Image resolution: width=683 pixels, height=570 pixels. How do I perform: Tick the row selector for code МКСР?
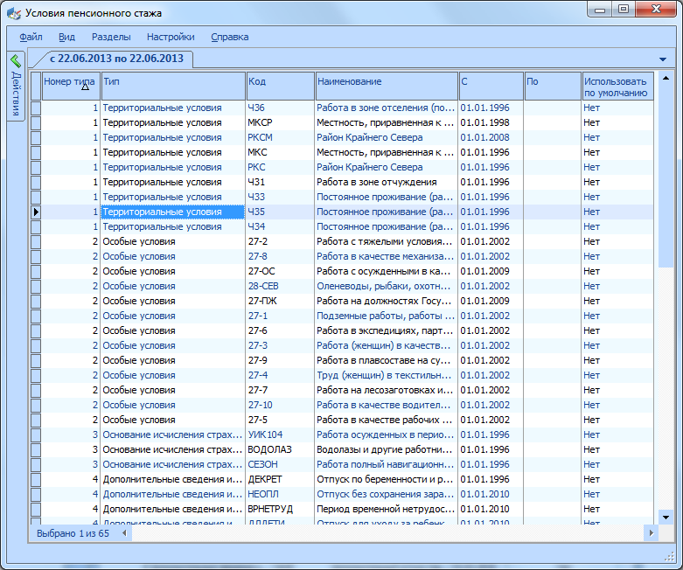(36, 122)
